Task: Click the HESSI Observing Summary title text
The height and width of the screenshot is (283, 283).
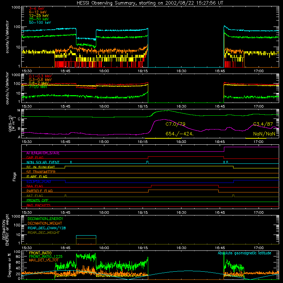Action: pyautogui.click(x=150, y=3)
